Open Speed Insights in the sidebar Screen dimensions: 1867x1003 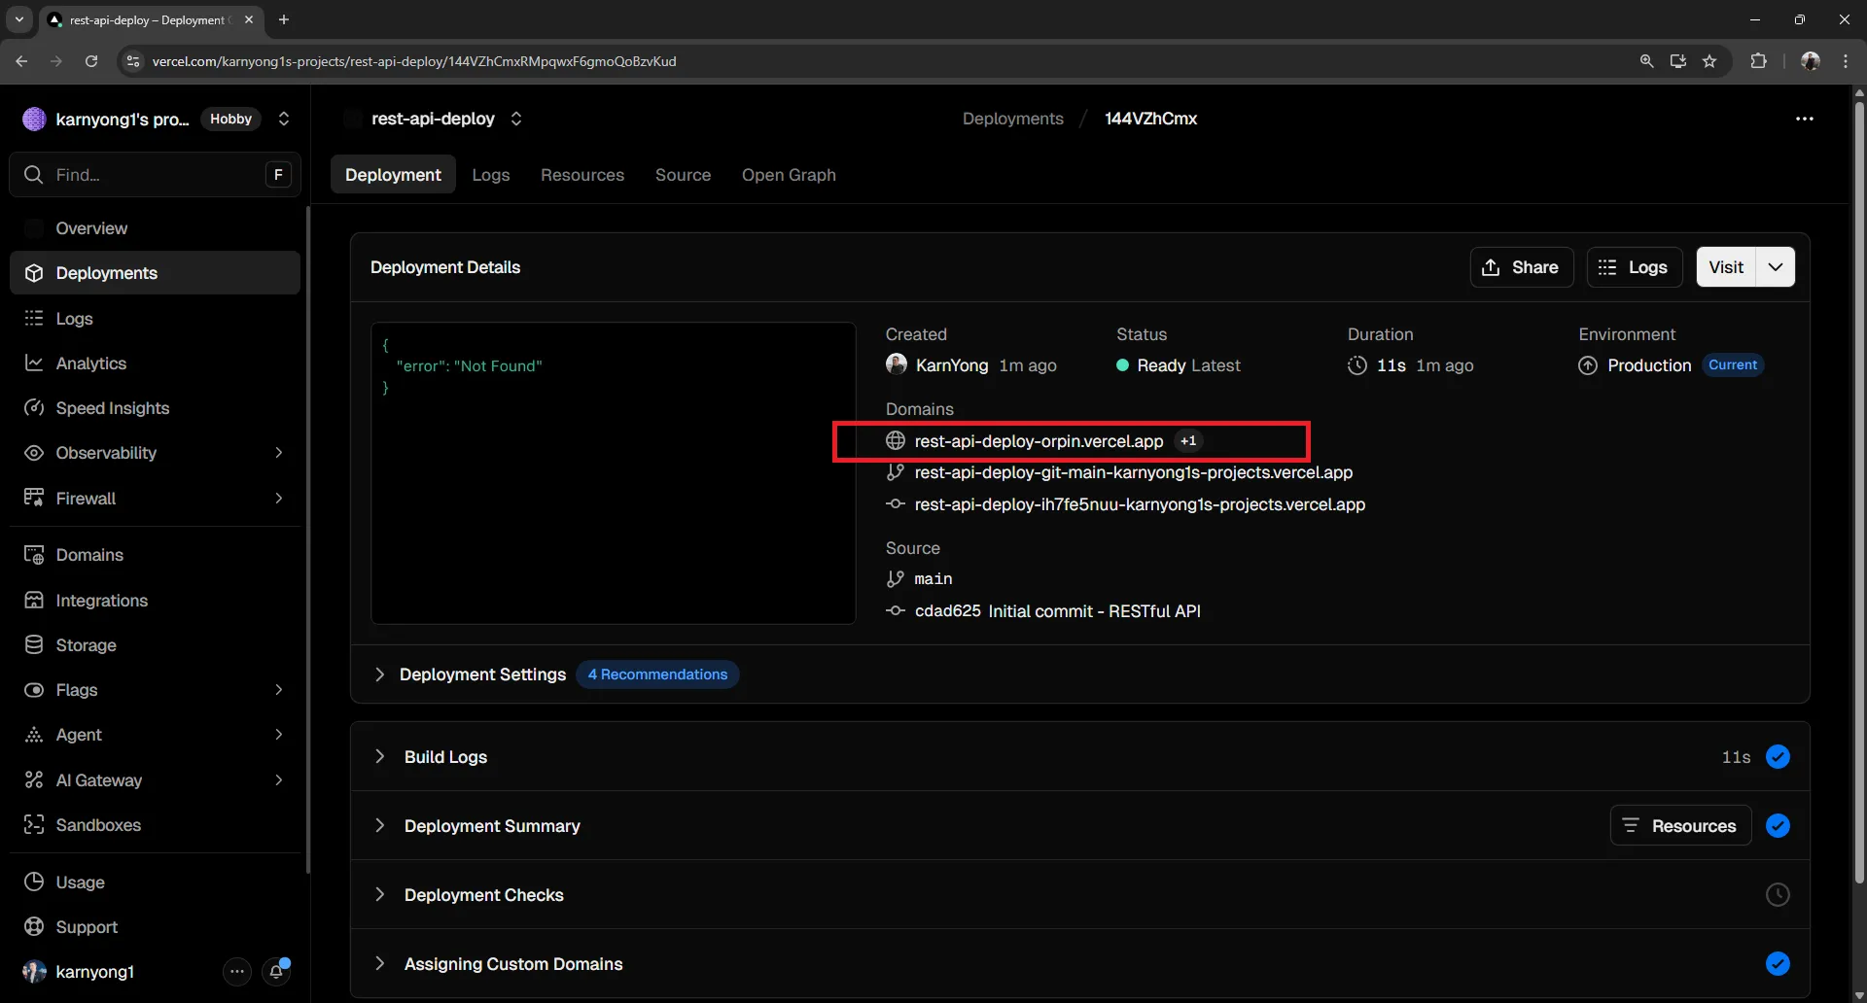[113, 408]
